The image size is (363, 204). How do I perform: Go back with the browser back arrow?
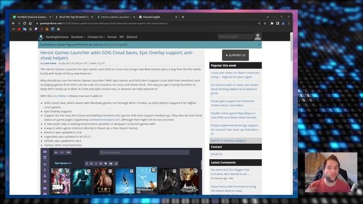pyautogui.click(x=14, y=23)
